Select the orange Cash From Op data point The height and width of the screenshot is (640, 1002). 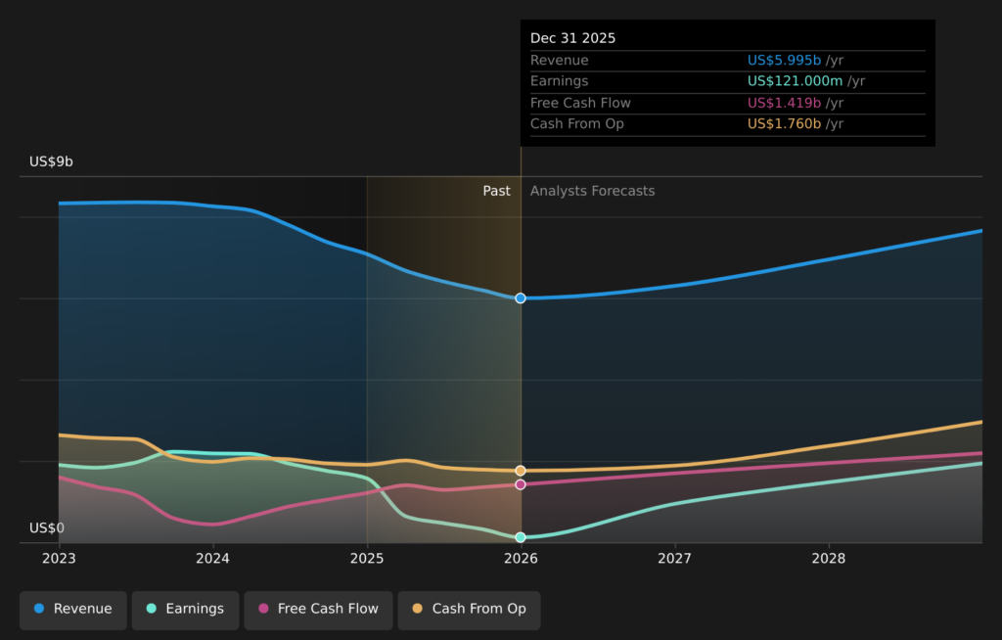click(x=520, y=471)
